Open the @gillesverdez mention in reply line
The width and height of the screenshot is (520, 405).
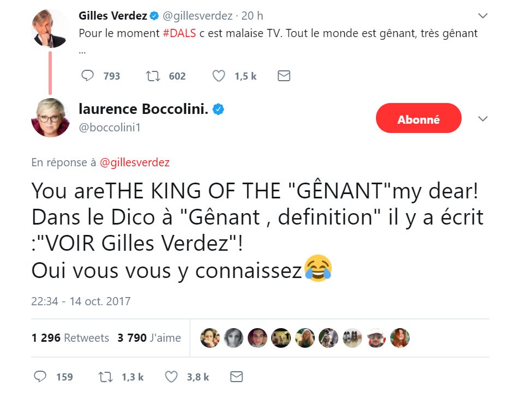(134, 162)
